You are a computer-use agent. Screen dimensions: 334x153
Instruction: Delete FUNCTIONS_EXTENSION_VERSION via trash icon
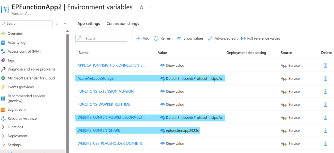point(325,92)
